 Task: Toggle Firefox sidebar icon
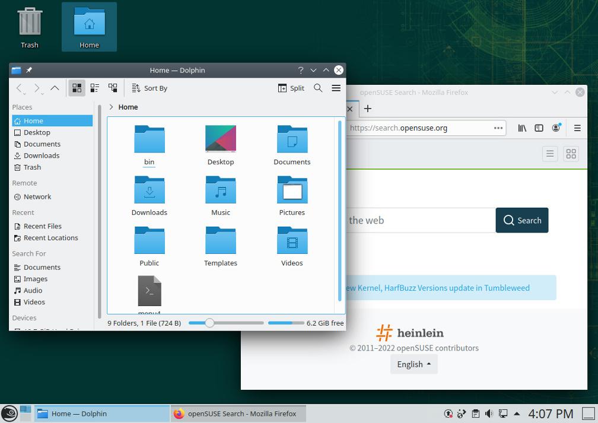(x=539, y=128)
